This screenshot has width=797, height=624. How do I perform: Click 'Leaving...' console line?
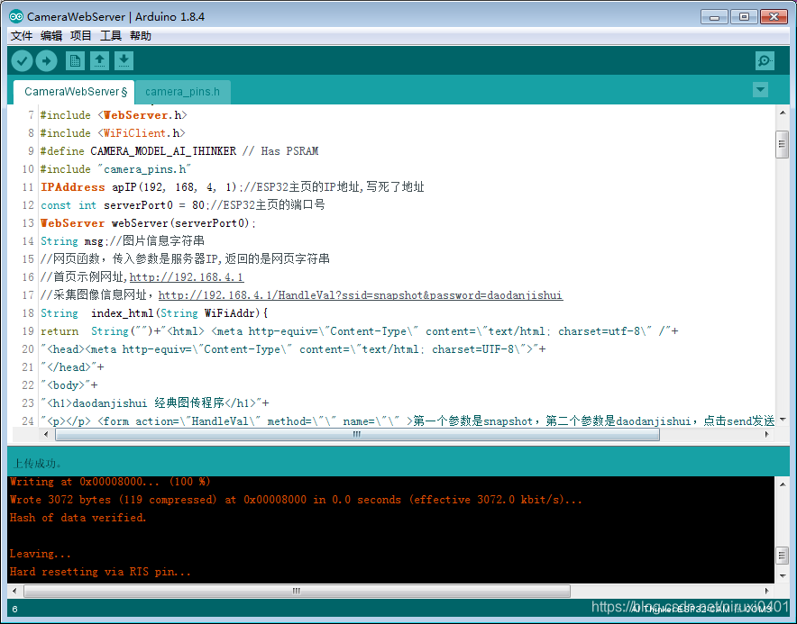41,554
